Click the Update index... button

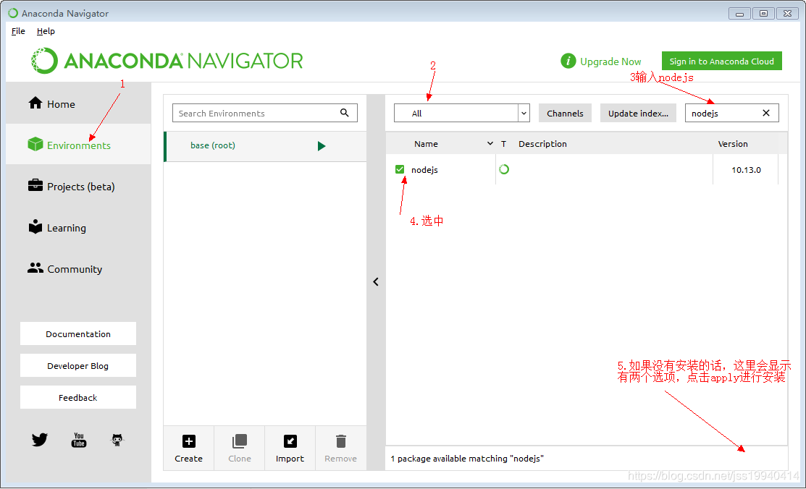(639, 113)
